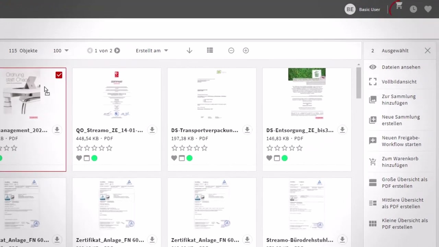
Task: Click the square icon on DS-Entsorgung card
Action: tap(277, 158)
